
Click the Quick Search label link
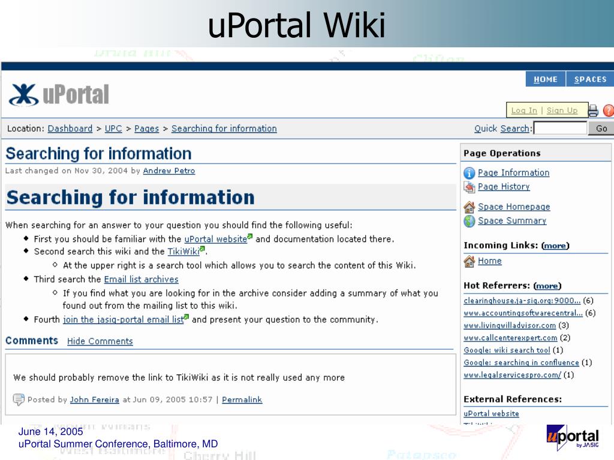click(503, 129)
